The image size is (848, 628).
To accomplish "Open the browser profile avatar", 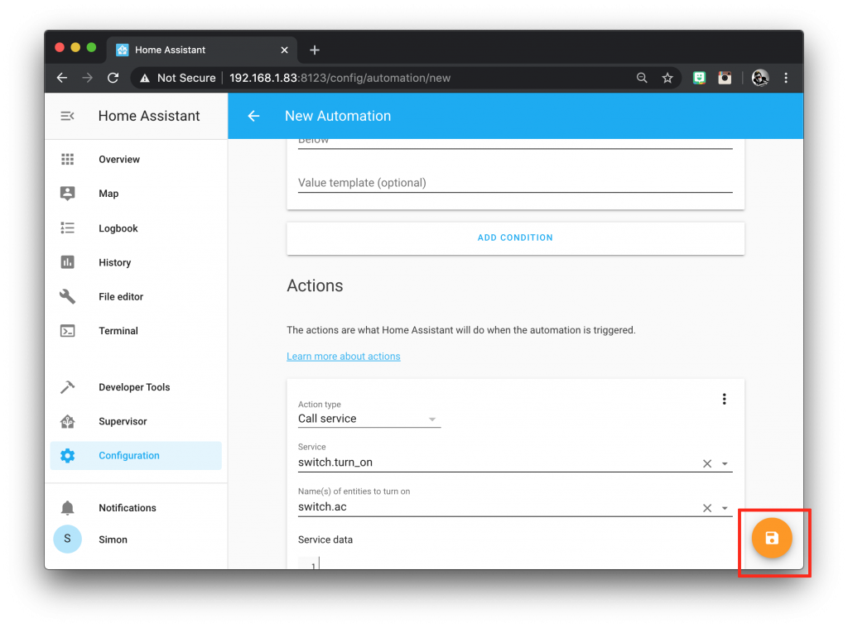I will tap(760, 78).
